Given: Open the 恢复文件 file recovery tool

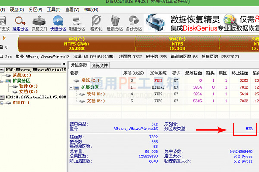Looking at the screenshot, I should pos(39,23).
